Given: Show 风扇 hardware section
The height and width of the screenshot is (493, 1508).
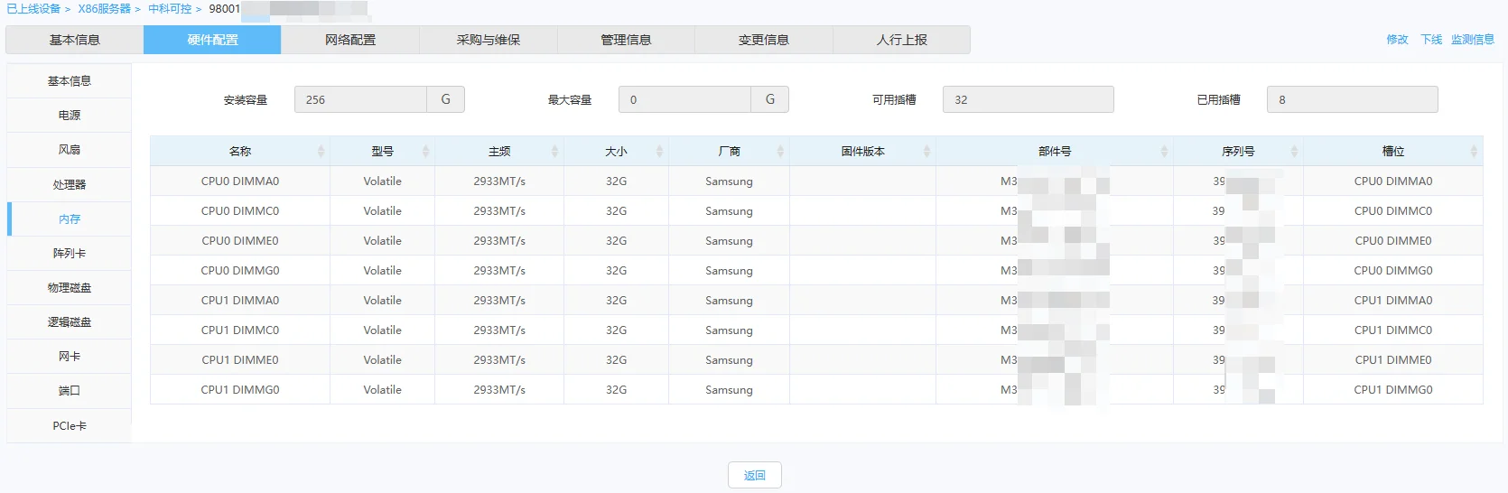Looking at the screenshot, I should [x=70, y=150].
